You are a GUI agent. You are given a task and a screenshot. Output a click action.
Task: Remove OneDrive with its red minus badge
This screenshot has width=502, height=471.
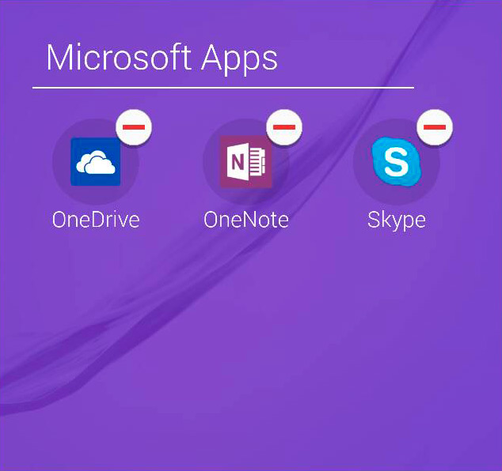[134, 127]
